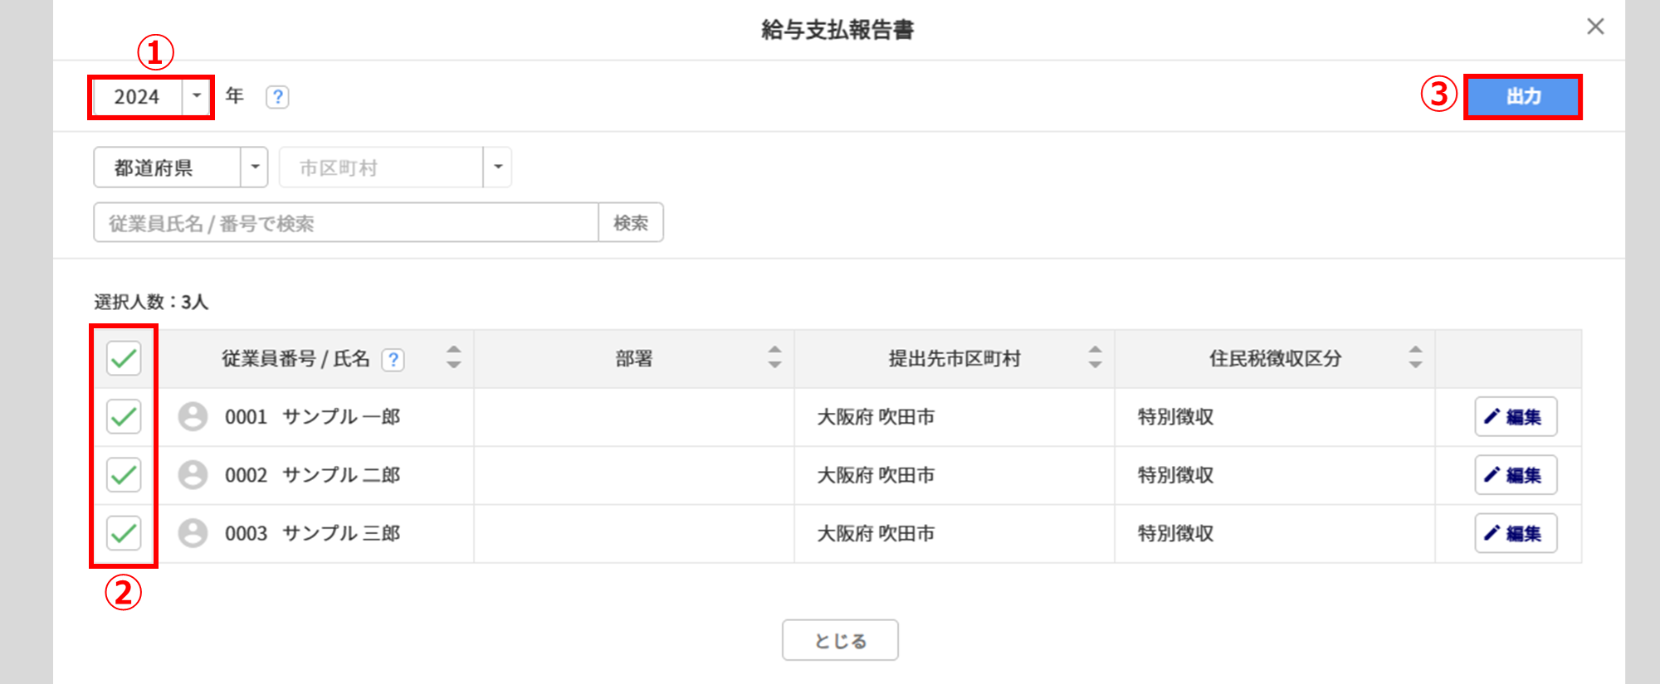Sort by 住民税徴収区分 column arrows
Screen dimensions: 1660x684
[x=1415, y=357]
